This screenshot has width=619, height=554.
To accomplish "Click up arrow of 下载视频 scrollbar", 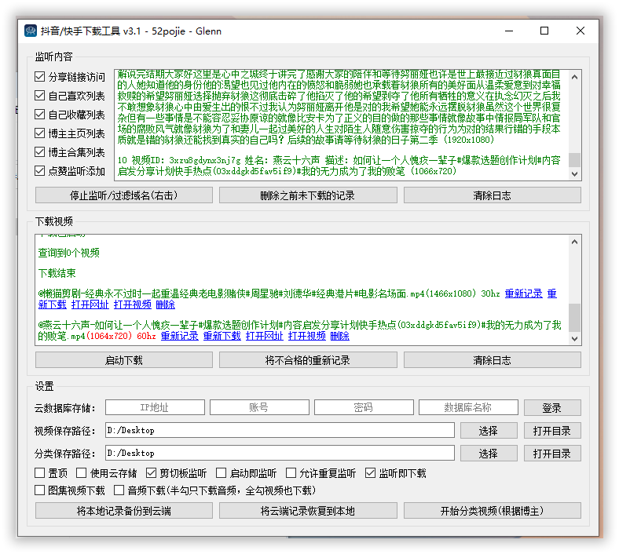I will pyautogui.click(x=574, y=242).
